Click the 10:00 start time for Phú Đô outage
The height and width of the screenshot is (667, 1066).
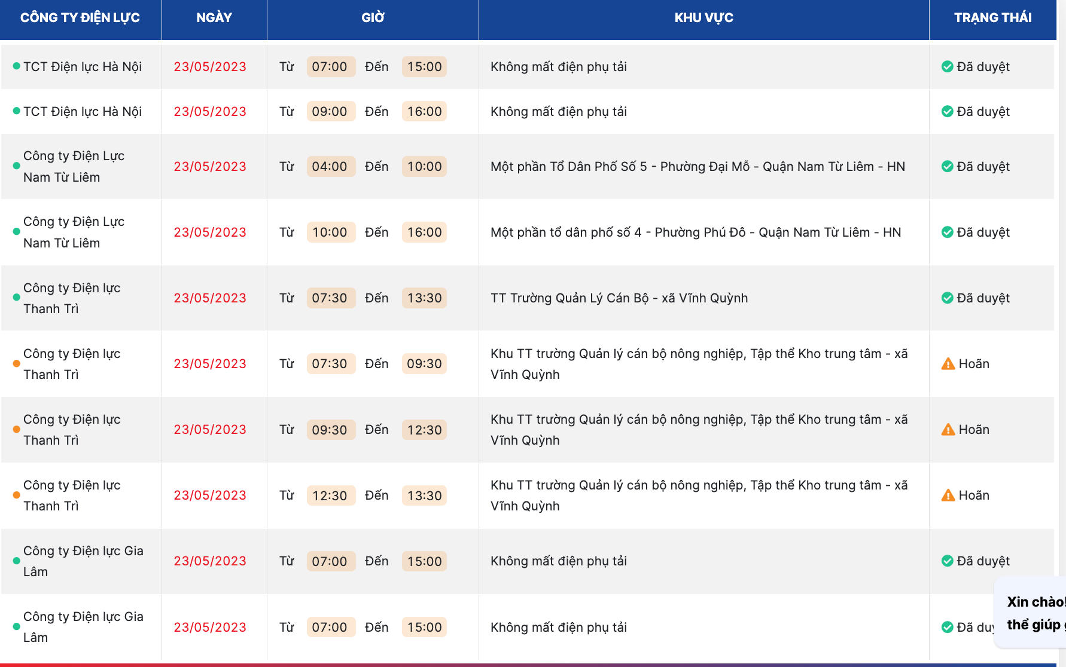[x=330, y=232]
